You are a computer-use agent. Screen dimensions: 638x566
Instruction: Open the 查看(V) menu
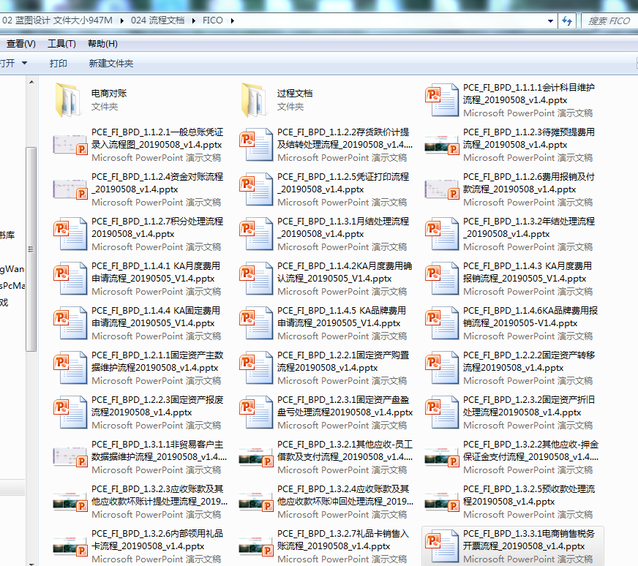tap(20, 44)
